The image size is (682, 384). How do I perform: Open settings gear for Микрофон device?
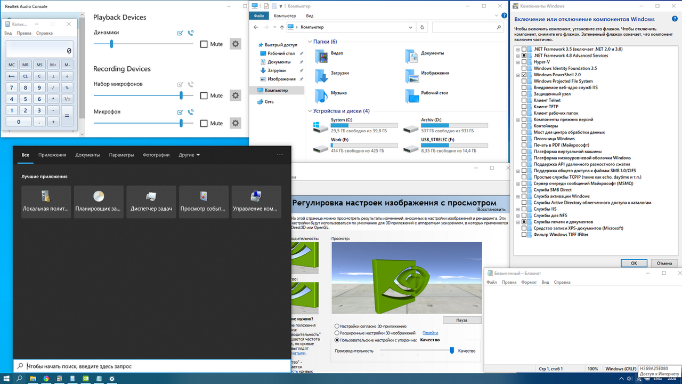[236, 123]
